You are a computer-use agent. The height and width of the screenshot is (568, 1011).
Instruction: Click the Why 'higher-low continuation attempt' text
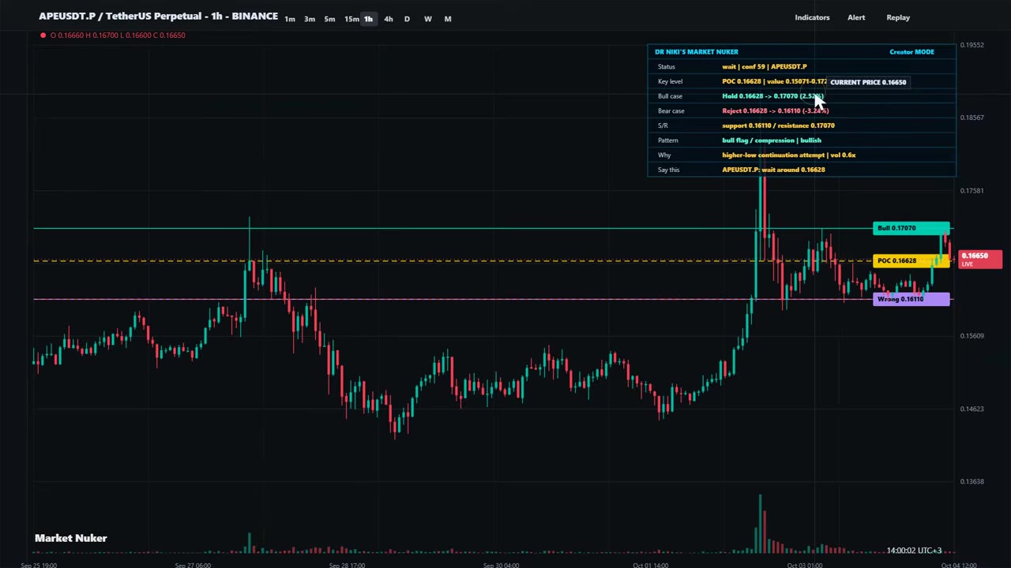click(x=788, y=155)
